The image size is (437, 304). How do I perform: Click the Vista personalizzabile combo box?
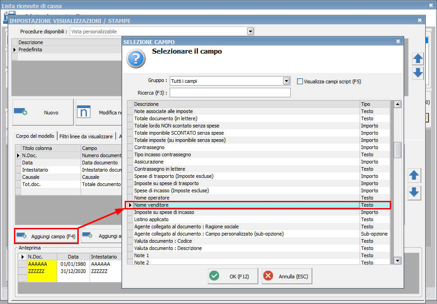click(162, 32)
